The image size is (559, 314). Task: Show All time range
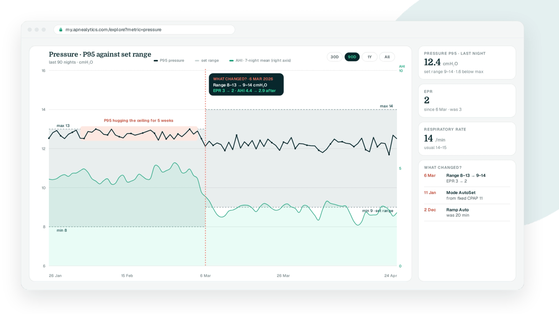coord(387,57)
